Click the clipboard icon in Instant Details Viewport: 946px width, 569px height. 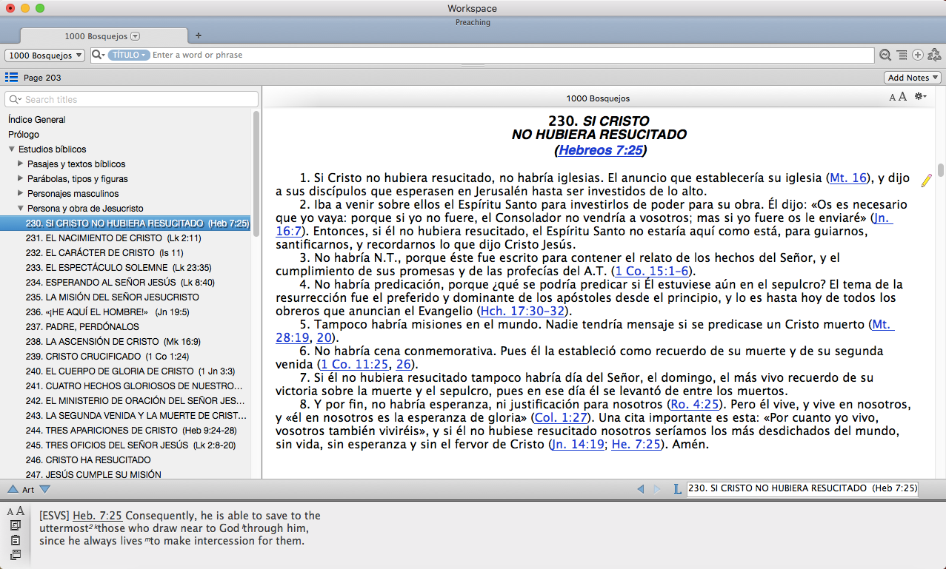click(x=15, y=540)
